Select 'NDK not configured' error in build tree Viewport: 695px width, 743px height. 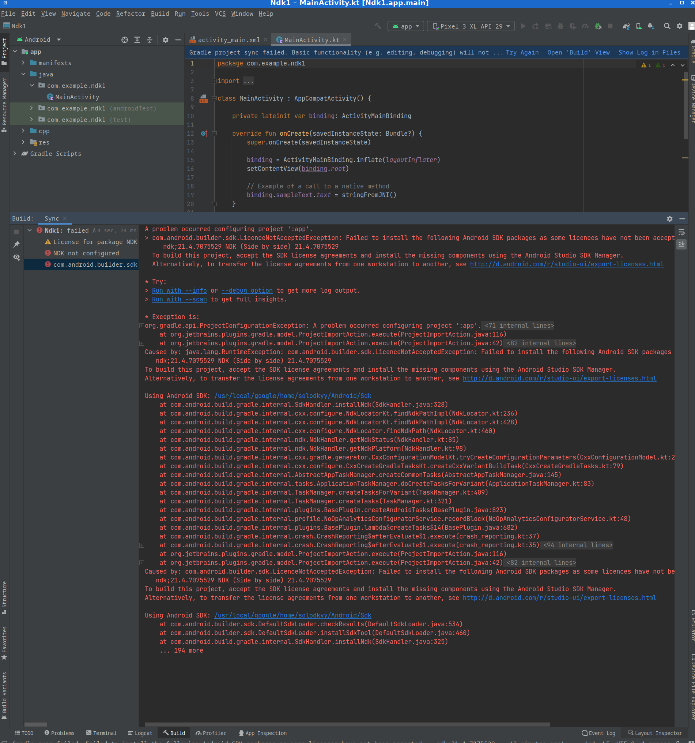pos(86,254)
